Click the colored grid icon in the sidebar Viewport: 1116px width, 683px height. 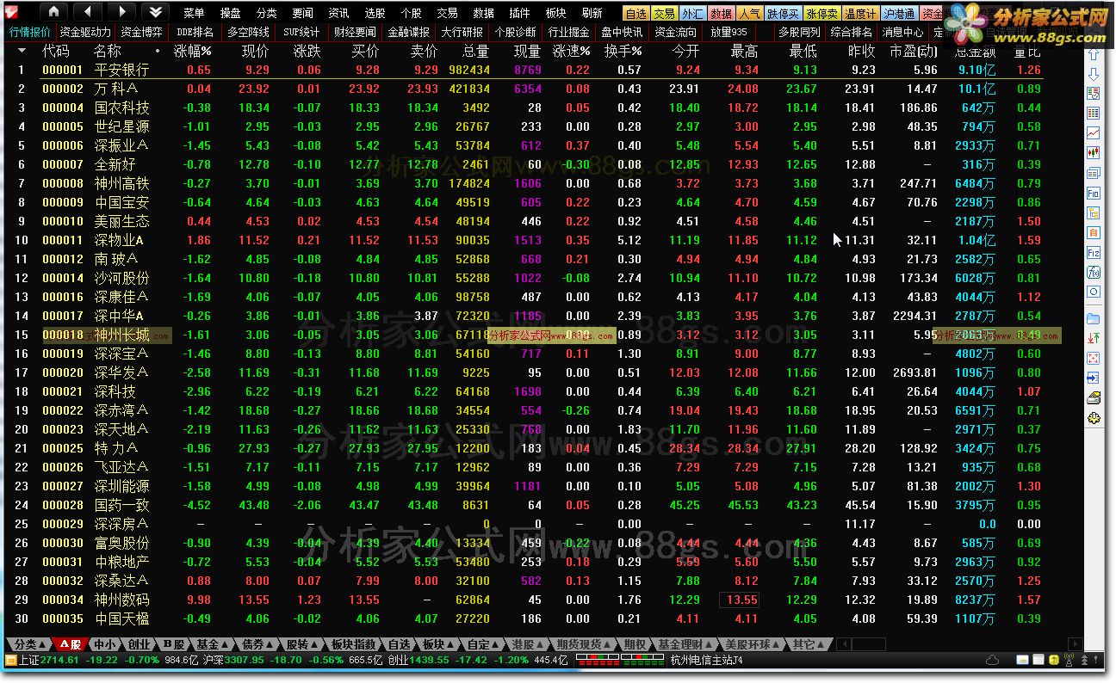click(x=1094, y=114)
